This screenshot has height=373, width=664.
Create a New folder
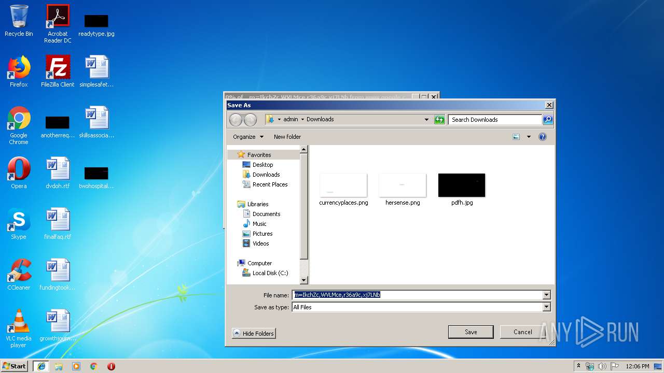coord(287,137)
